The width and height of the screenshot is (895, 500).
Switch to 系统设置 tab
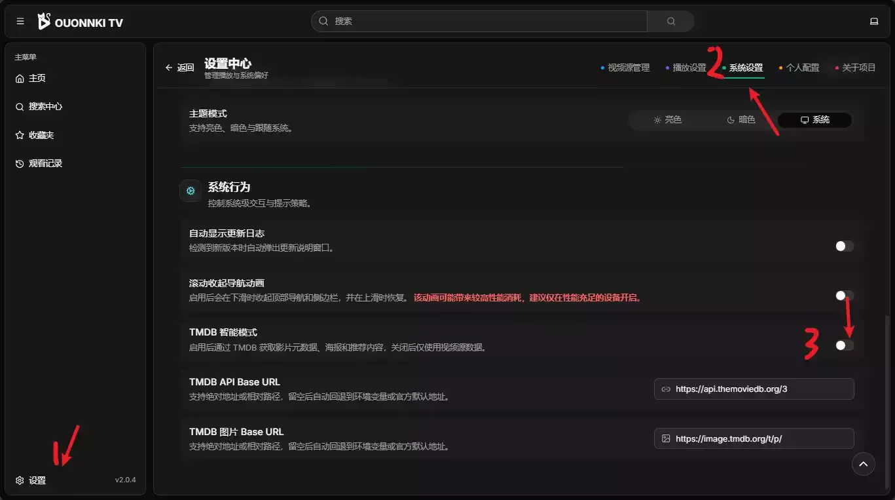click(x=742, y=67)
